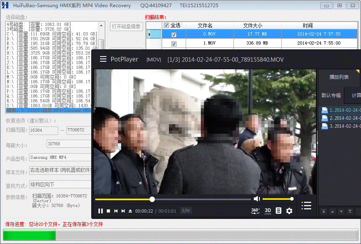Click the HuiFuBao application title icon
Screen dimensions: 361x244
tap(5, 5)
